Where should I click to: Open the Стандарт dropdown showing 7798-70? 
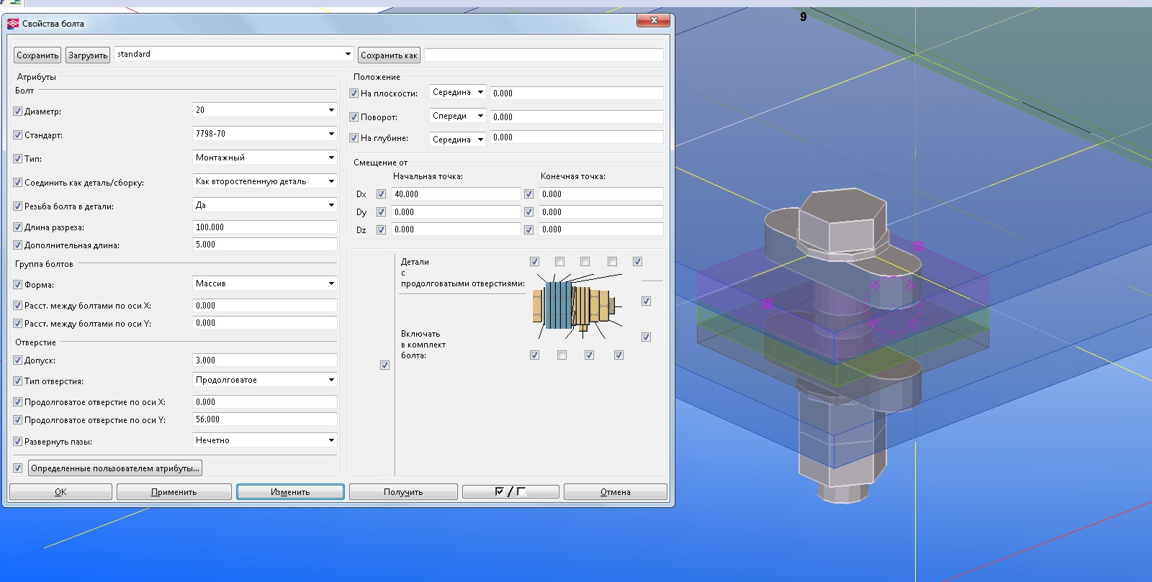(x=264, y=134)
